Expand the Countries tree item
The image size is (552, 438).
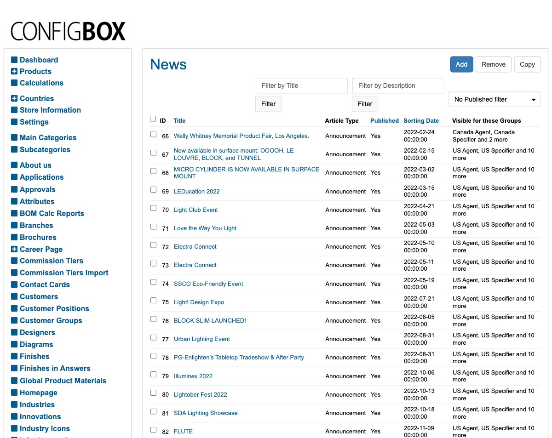coord(14,98)
